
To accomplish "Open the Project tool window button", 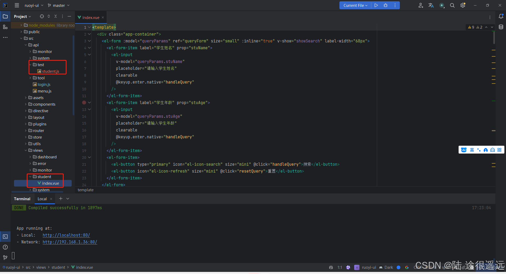I will [5, 16].
